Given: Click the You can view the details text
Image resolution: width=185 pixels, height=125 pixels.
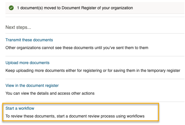Looking at the screenshot, I should (50, 93).
